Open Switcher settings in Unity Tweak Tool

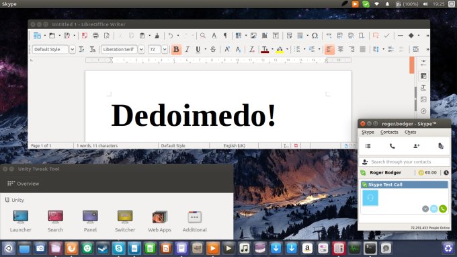125,221
